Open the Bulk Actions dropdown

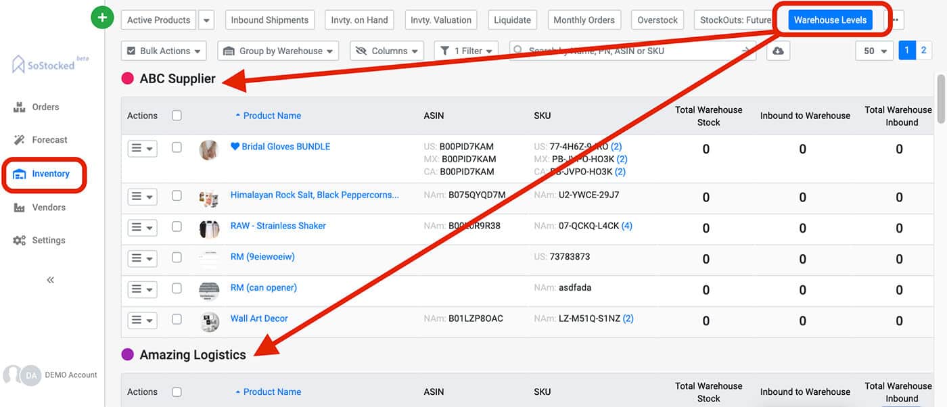pos(163,50)
